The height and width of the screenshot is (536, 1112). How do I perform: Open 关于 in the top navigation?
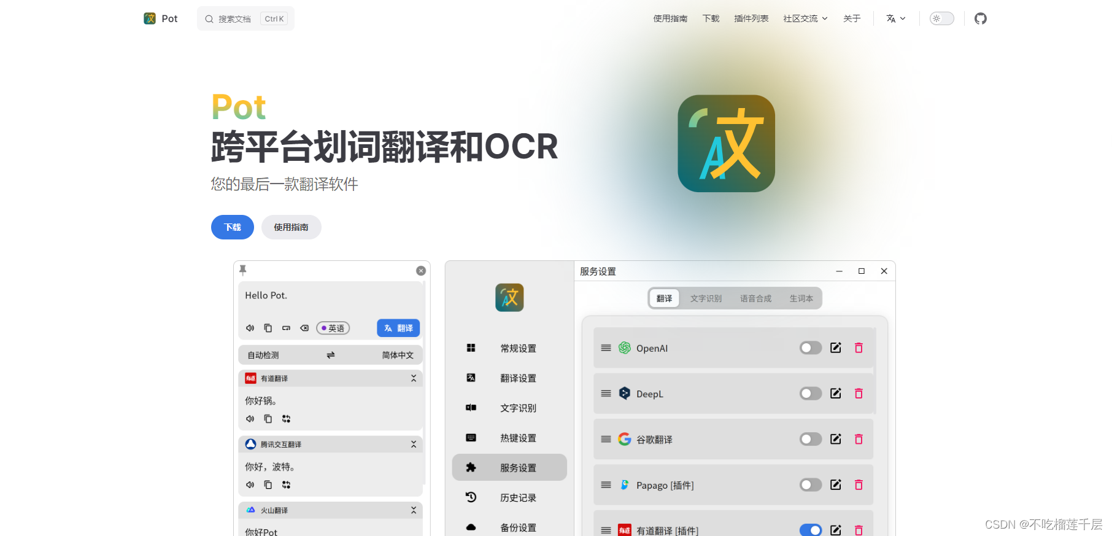[x=852, y=18]
